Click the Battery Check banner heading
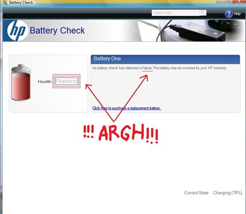Screen dimensions: 246x214 (x=57, y=30)
